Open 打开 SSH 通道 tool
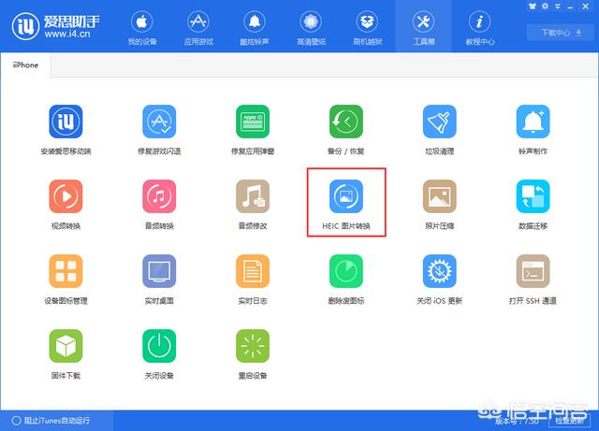This screenshot has height=431, width=599. (533, 271)
